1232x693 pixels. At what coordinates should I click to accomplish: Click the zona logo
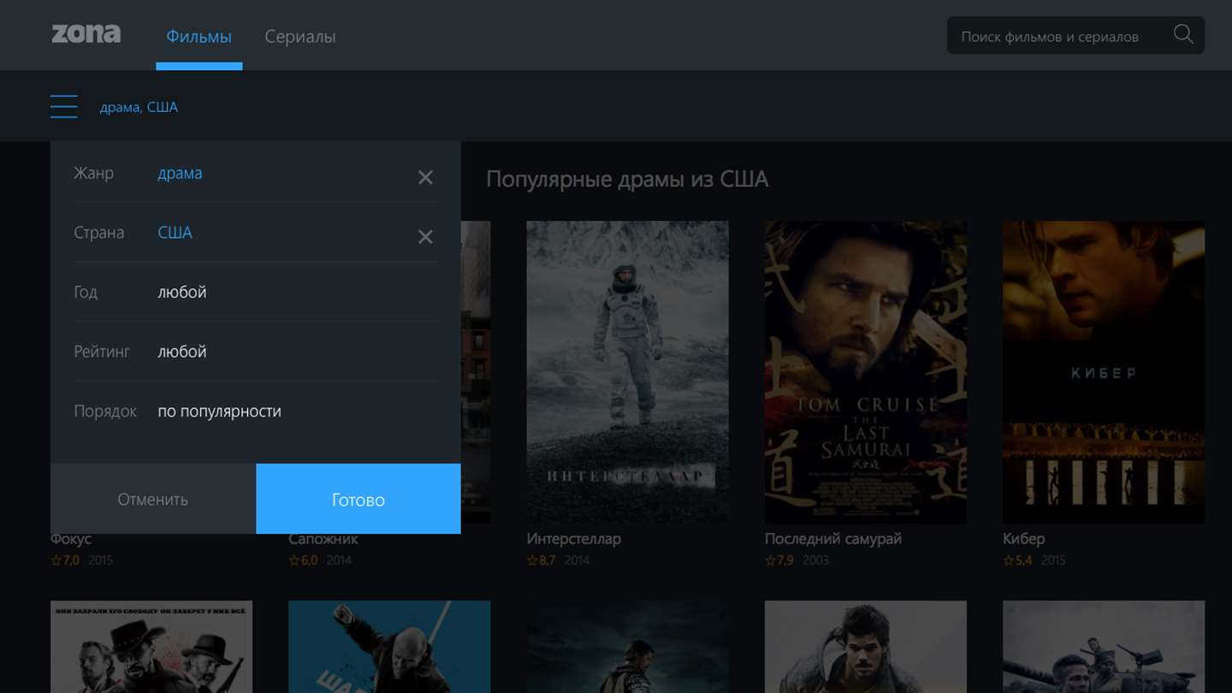click(x=86, y=34)
